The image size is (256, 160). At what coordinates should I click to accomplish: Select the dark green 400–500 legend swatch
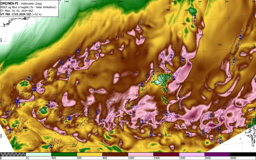[x=64, y=154]
